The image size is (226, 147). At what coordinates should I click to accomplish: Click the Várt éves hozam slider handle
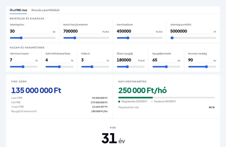click(23, 67)
